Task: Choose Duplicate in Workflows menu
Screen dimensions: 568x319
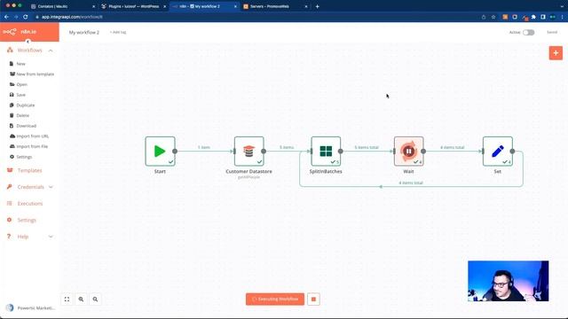Action: tap(26, 105)
